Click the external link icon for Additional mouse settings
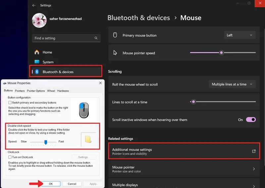Viewport: 265px width, 188px height. (x=254, y=151)
